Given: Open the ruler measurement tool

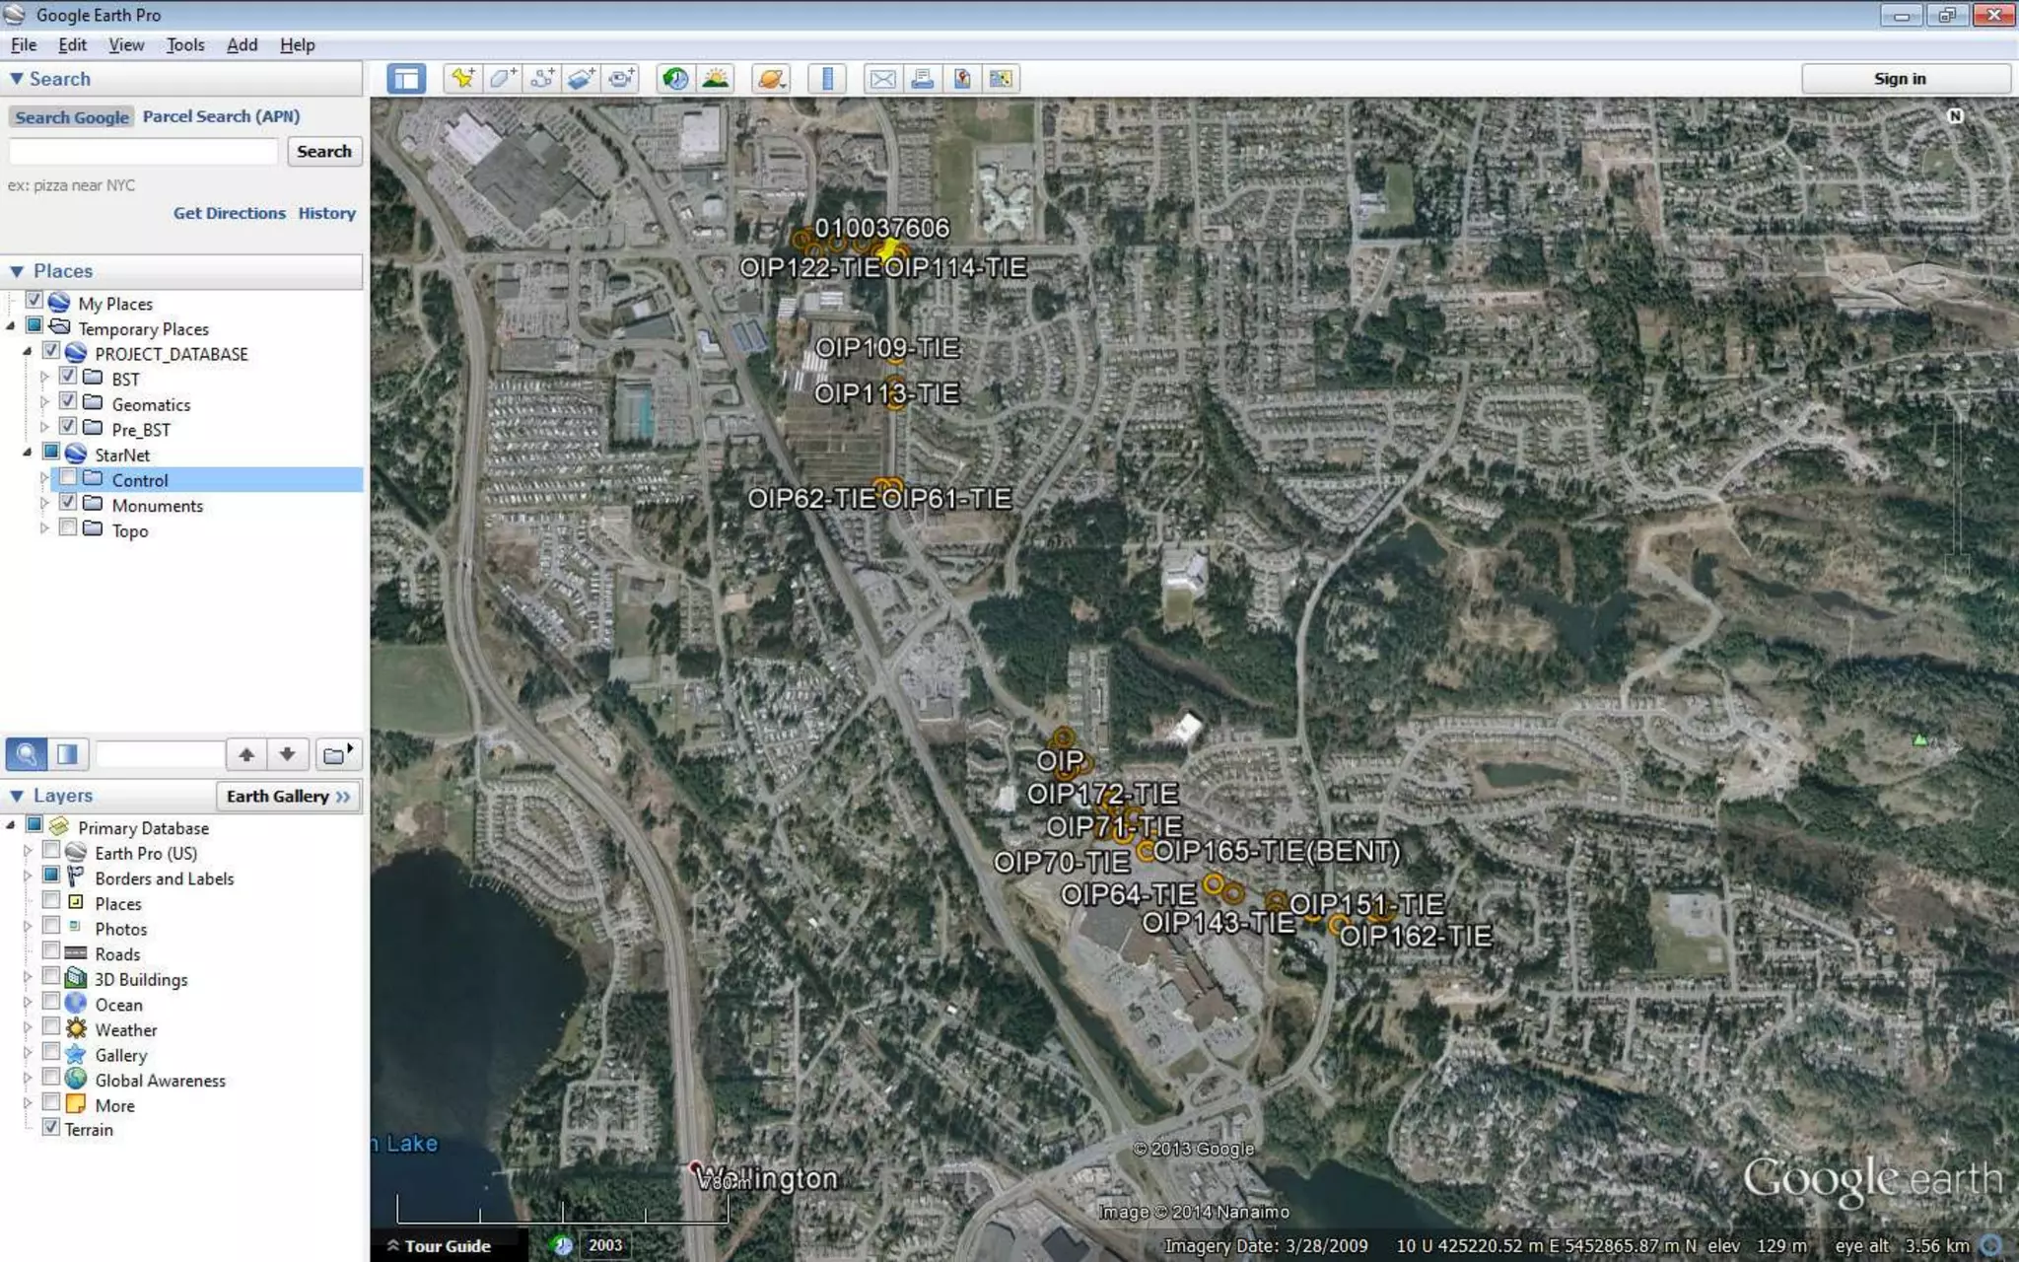Looking at the screenshot, I should [827, 79].
